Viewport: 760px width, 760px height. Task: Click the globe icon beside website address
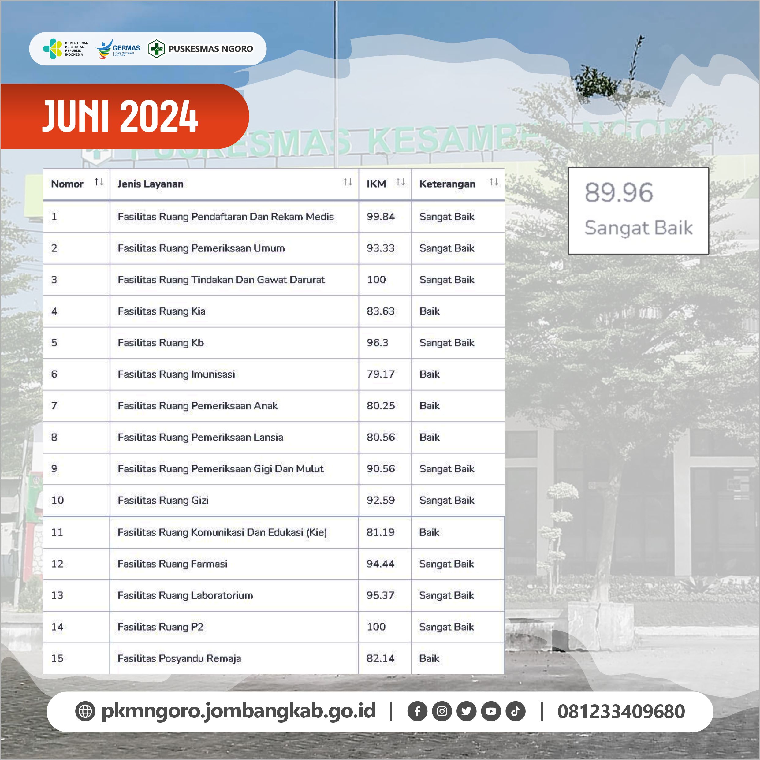(x=85, y=711)
